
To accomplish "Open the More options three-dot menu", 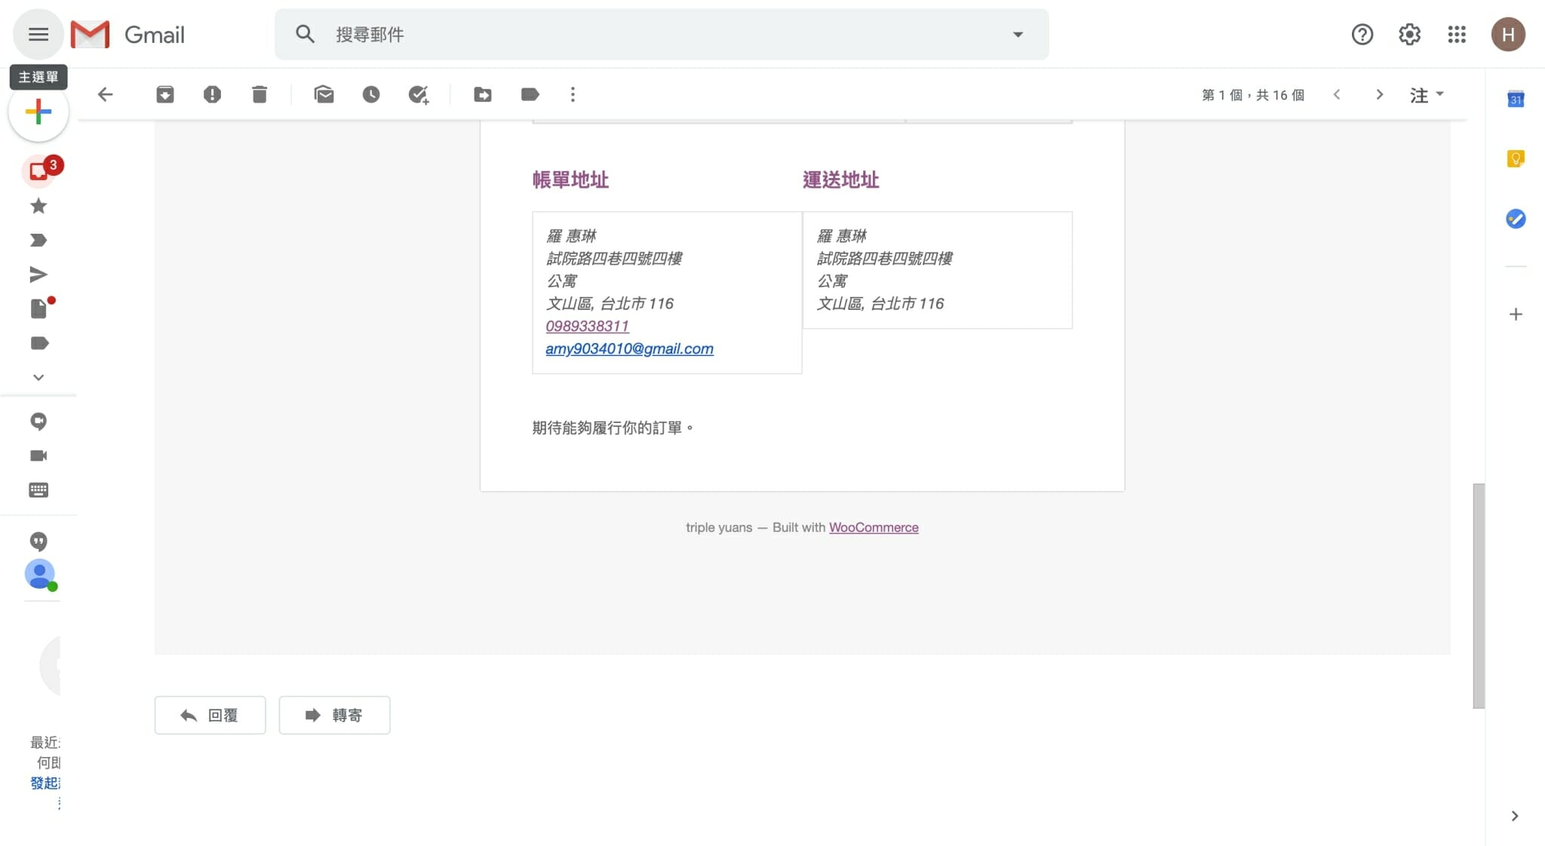I will tap(573, 94).
